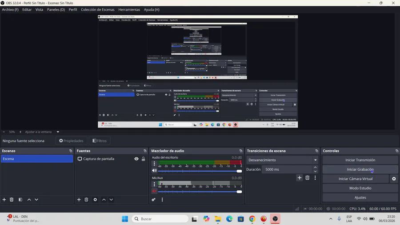Image resolution: width=400 pixels, height=225 pixels.
Task: Delete scene transition trash icon
Action: point(308,177)
